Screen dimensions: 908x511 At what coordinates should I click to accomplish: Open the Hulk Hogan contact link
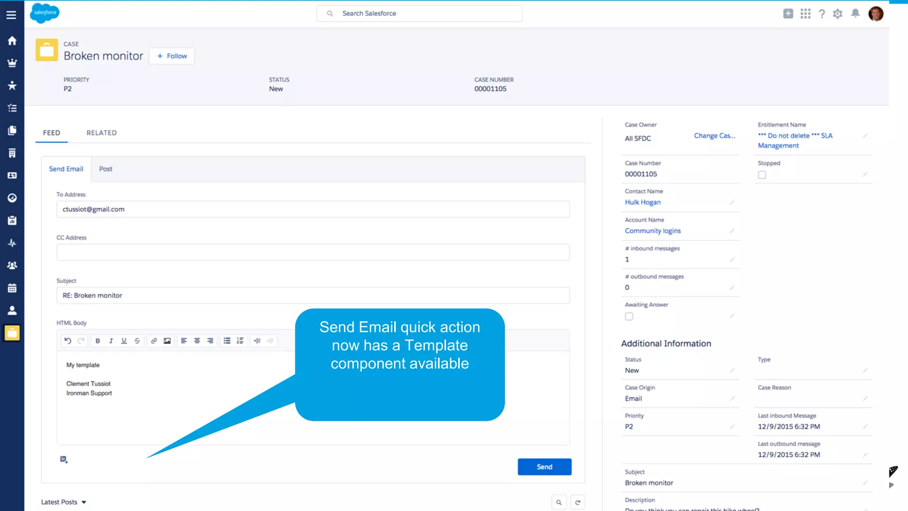[x=642, y=202]
